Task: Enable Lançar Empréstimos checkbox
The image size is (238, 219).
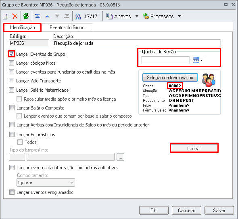Action: coord(12,135)
